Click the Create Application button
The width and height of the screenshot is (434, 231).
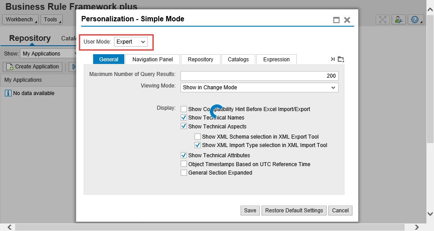pos(33,67)
